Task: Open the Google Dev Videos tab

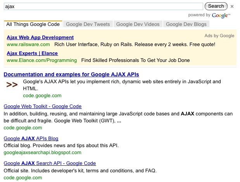Action: 138,24
